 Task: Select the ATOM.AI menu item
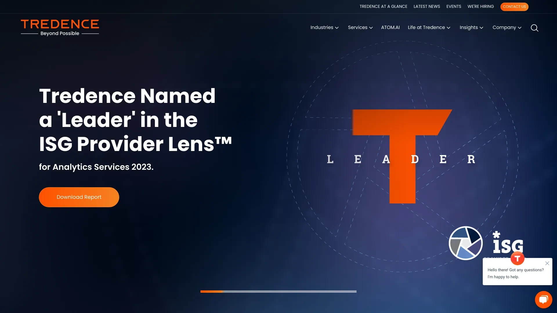tap(390, 27)
